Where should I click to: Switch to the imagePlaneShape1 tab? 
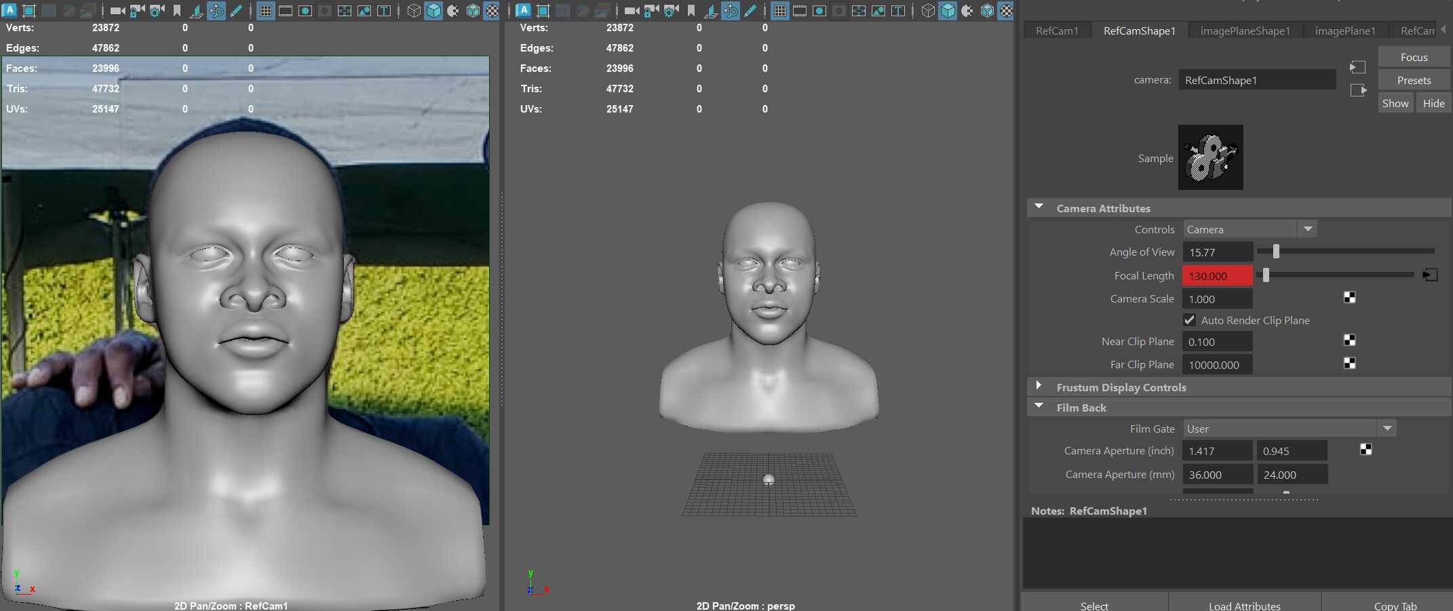point(1245,31)
